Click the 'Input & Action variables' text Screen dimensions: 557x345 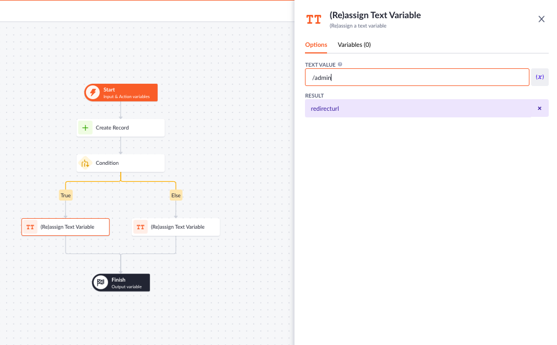click(126, 96)
